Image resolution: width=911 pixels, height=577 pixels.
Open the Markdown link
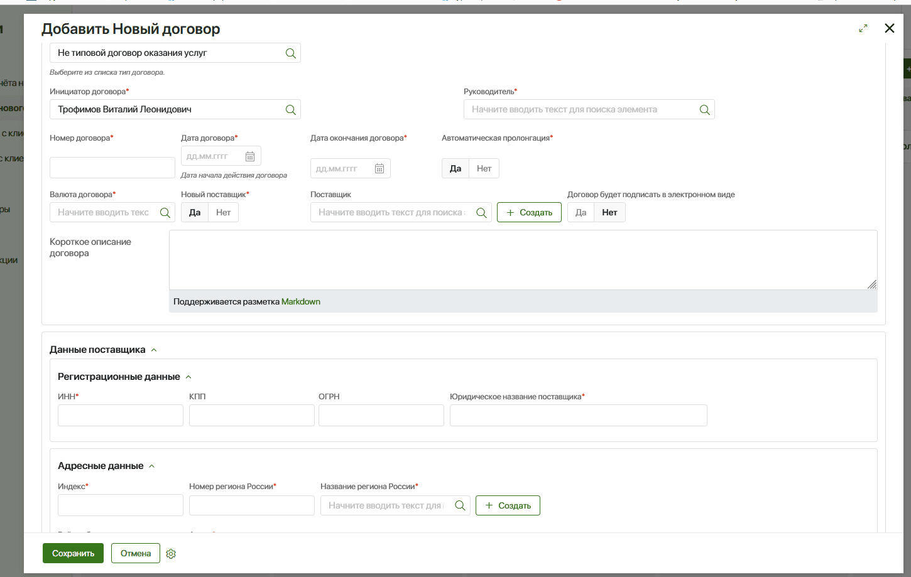coord(300,302)
